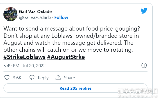Click the Share text label
Screen dimensions: 158x101
pos(70,78)
